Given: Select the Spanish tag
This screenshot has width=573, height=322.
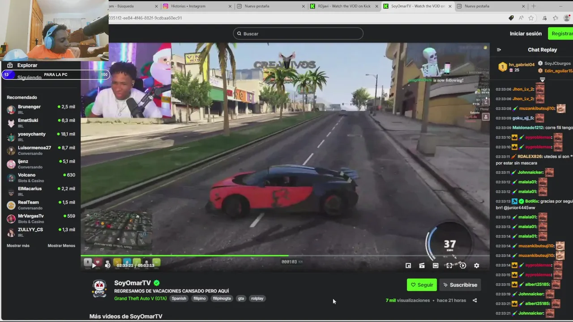Looking at the screenshot, I should [x=179, y=298].
